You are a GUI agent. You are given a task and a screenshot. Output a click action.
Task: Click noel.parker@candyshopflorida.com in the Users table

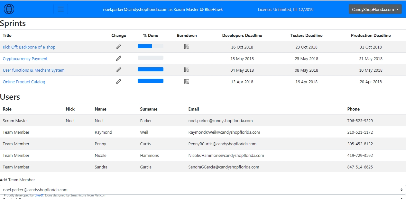coord(220,121)
